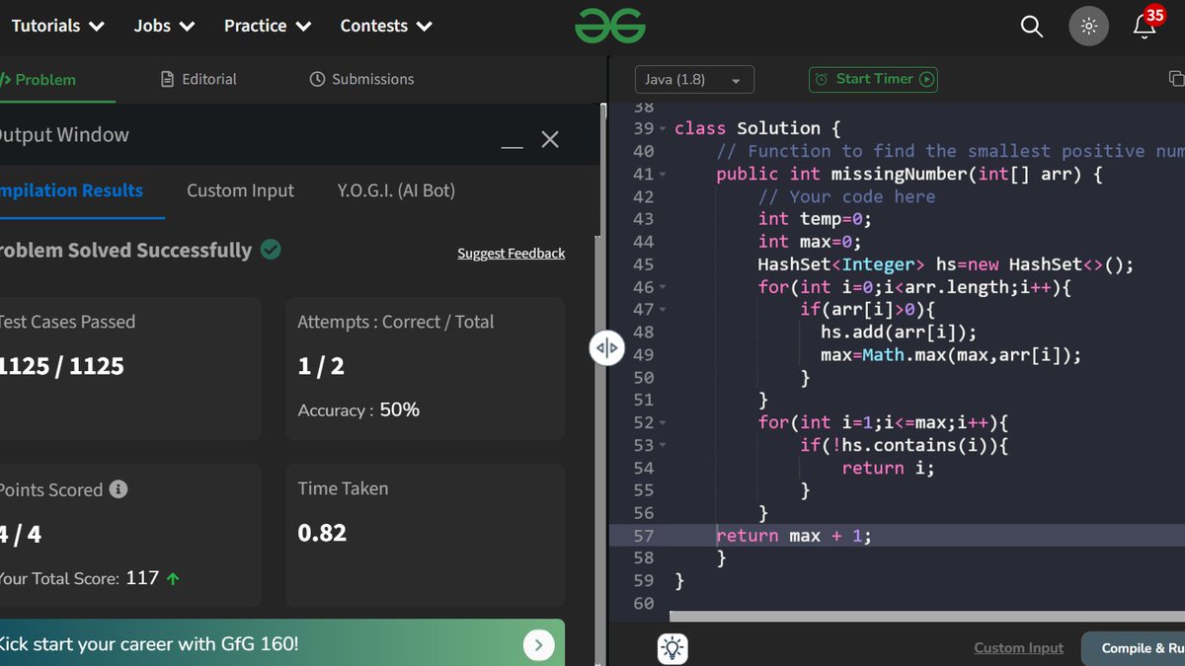The height and width of the screenshot is (666, 1185).
Task: Click the GeeksforGeeks logo
Action: coord(609,26)
